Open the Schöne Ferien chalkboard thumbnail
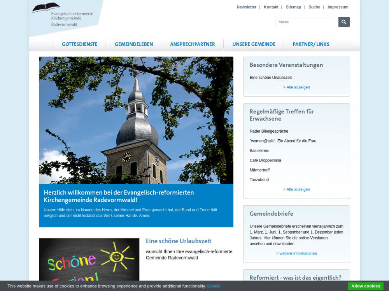Screen dimensions: 389x291 [x=89, y=259]
